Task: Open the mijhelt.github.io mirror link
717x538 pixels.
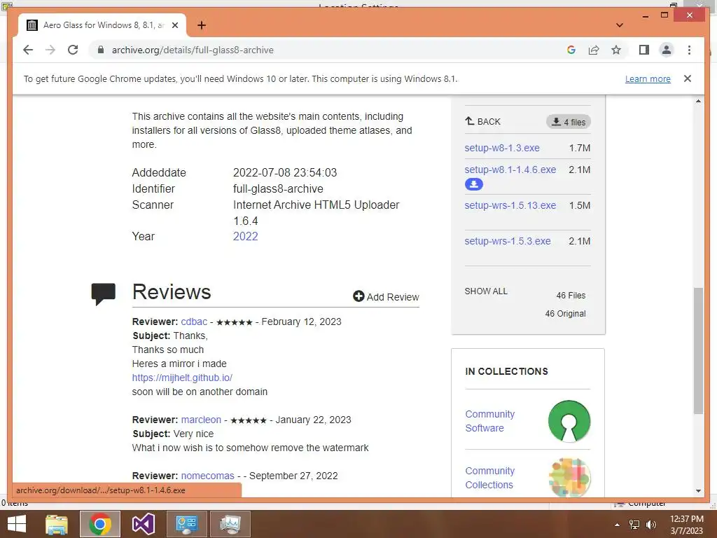Action: [x=182, y=378]
